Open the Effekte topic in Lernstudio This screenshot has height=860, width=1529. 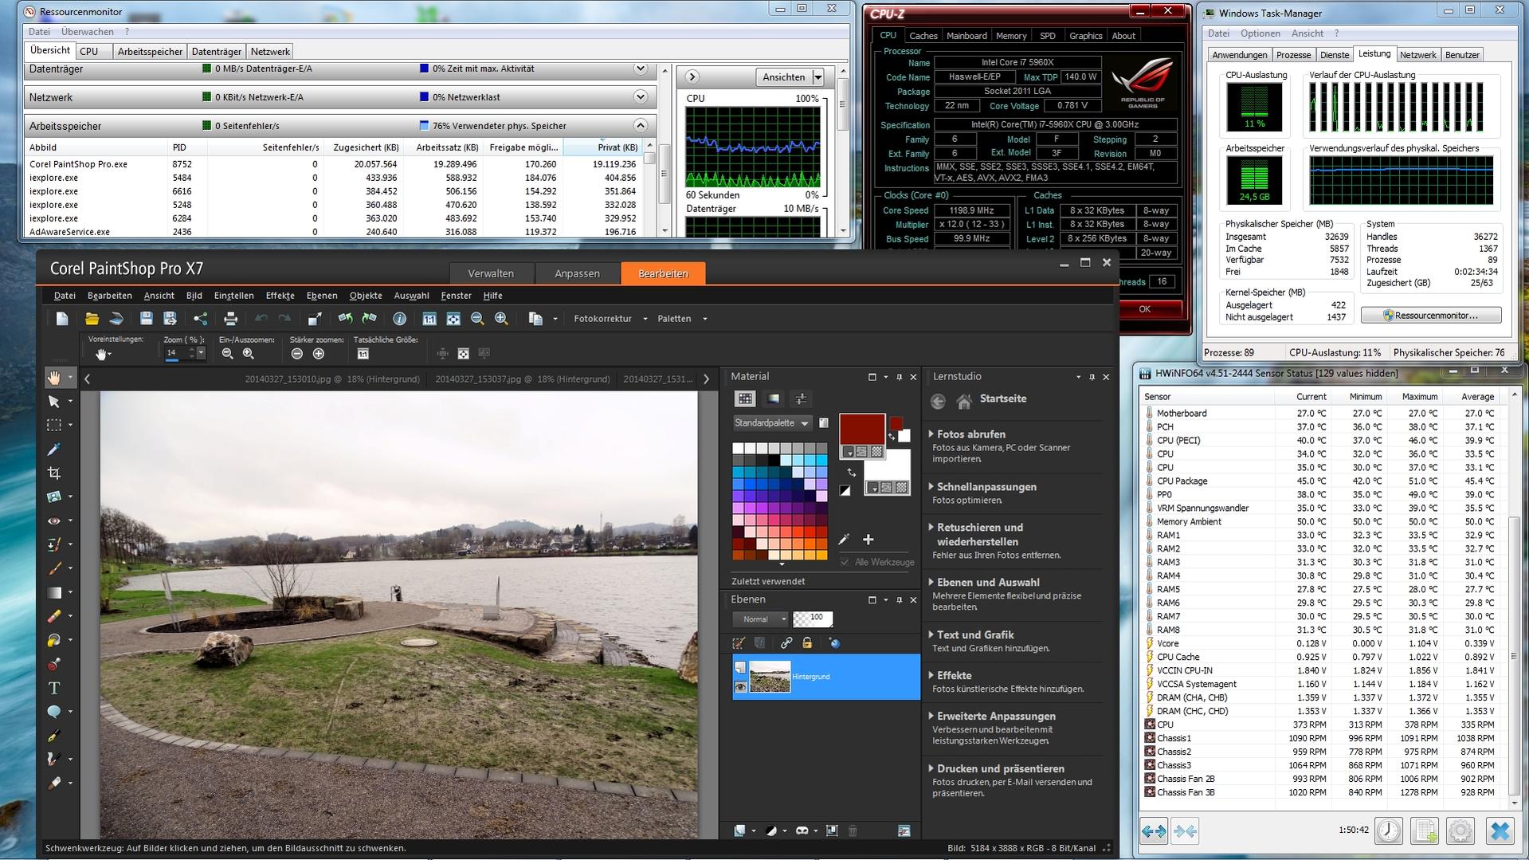(x=954, y=676)
